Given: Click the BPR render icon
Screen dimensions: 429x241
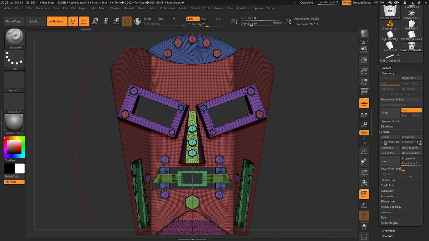Looking at the screenshot, I should coord(364,33).
